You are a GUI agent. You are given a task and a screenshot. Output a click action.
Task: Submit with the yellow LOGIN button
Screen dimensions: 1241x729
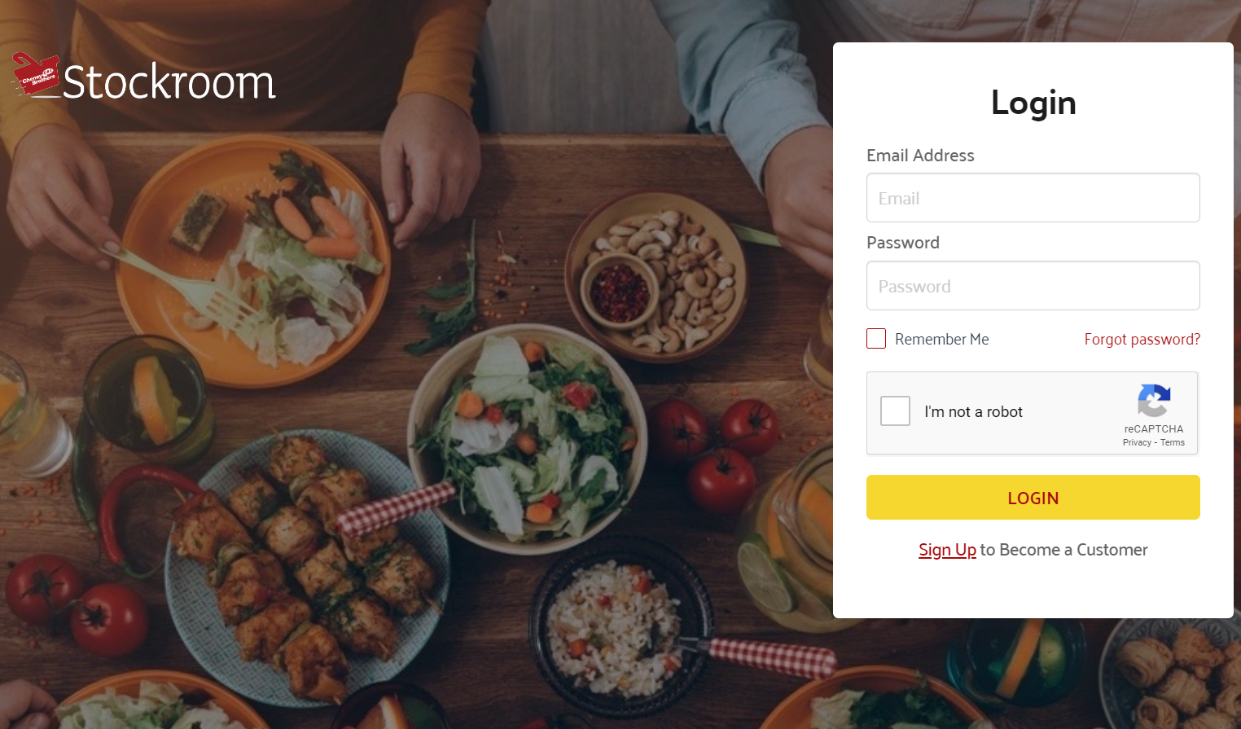(x=1033, y=498)
